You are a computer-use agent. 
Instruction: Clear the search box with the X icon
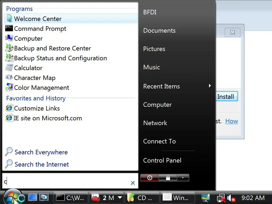click(x=133, y=183)
